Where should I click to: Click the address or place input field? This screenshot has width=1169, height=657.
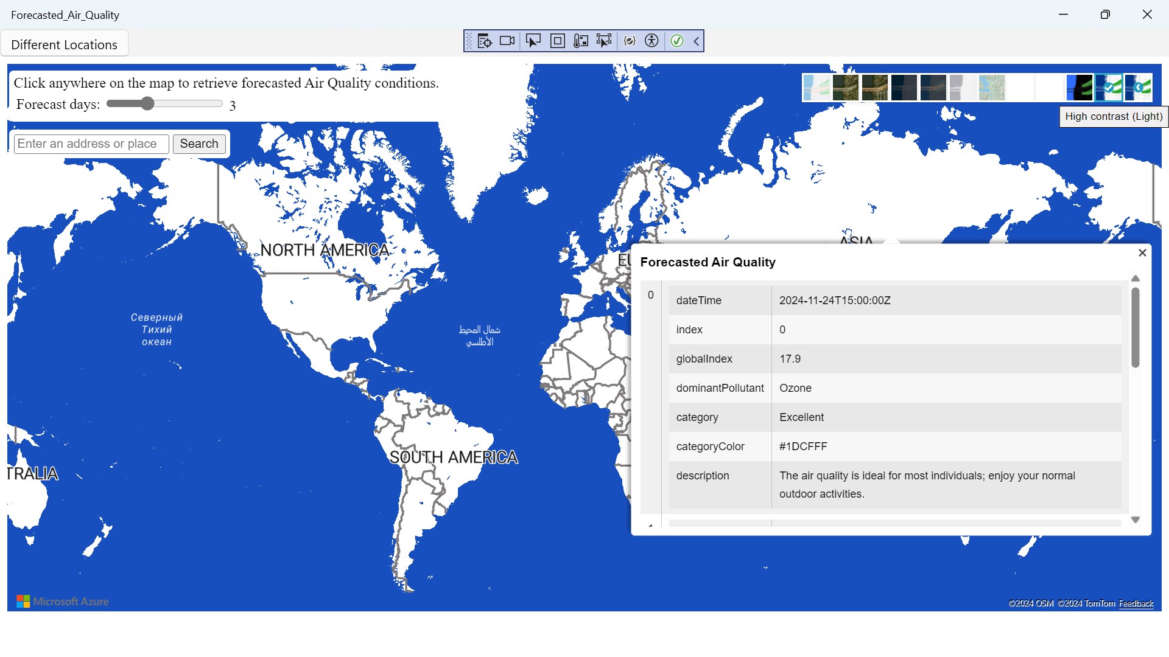(91, 144)
